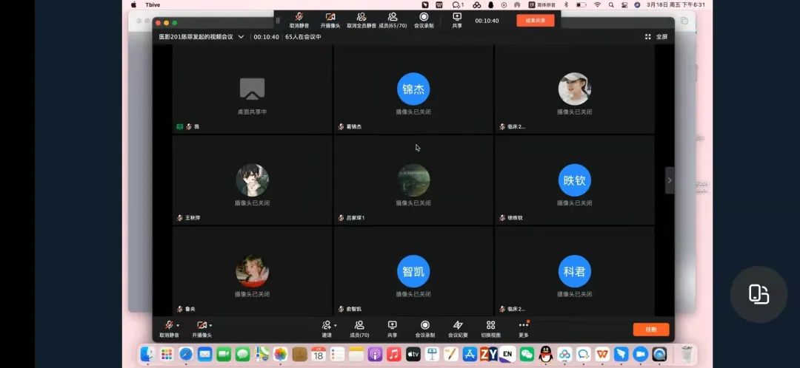The image size is (800, 368).
Task: Expand camera options arrow in bottom toolbar
Action: coord(210,325)
